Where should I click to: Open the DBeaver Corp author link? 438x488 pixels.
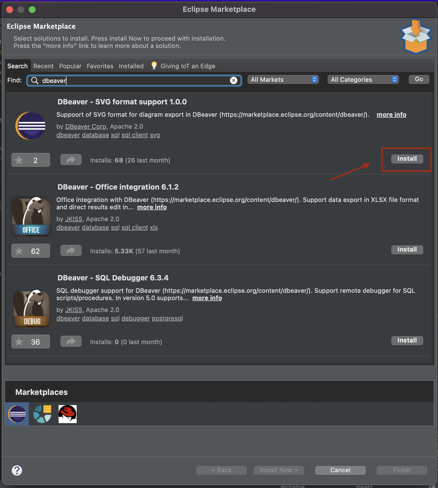point(86,127)
